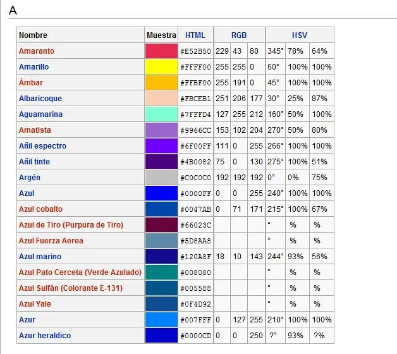
Task: Open the Aguamarina color link
Action: point(40,114)
